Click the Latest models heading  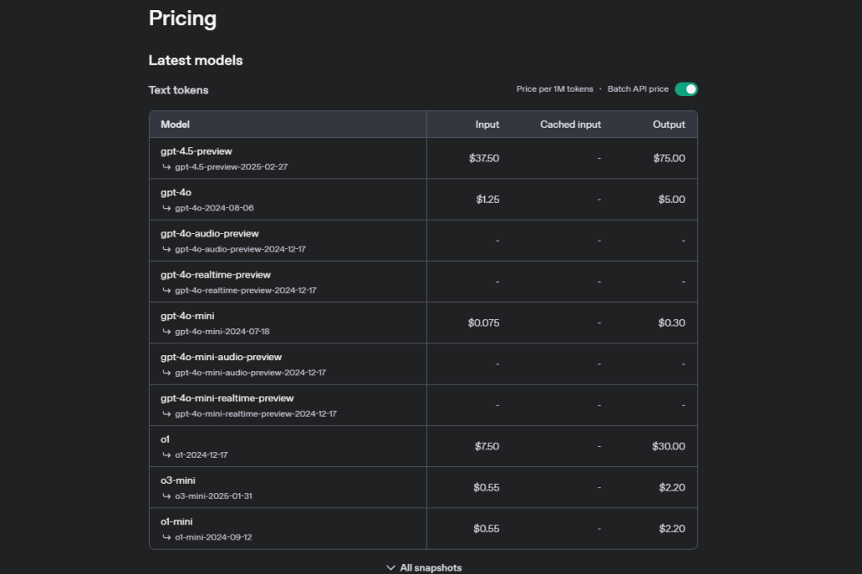click(x=195, y=60)
